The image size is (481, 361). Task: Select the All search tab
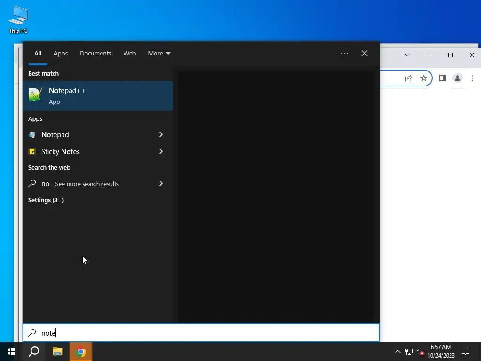pos(38,54)
